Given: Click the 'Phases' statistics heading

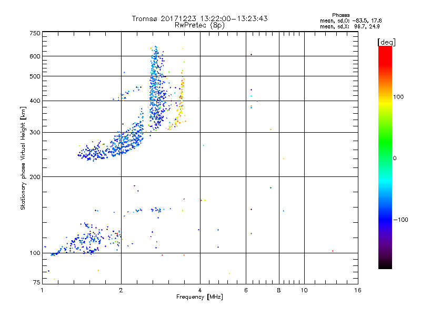Looking at the screenshot, I should coord(340,15).
